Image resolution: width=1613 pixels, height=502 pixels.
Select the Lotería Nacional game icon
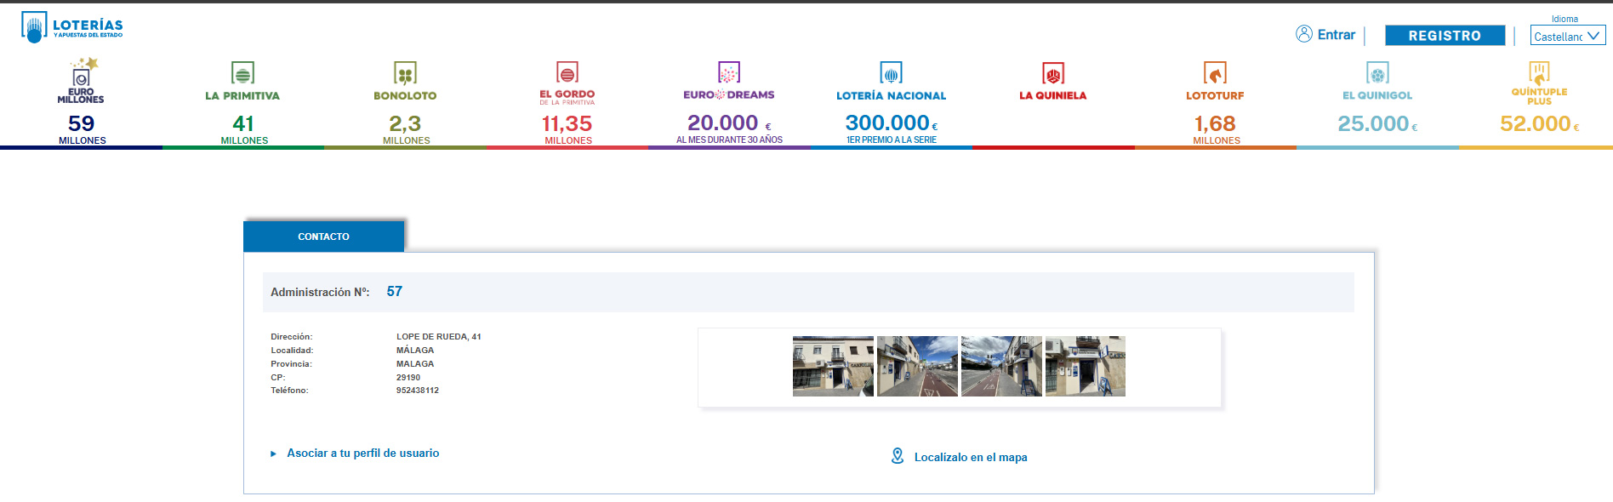pos(891,73)
